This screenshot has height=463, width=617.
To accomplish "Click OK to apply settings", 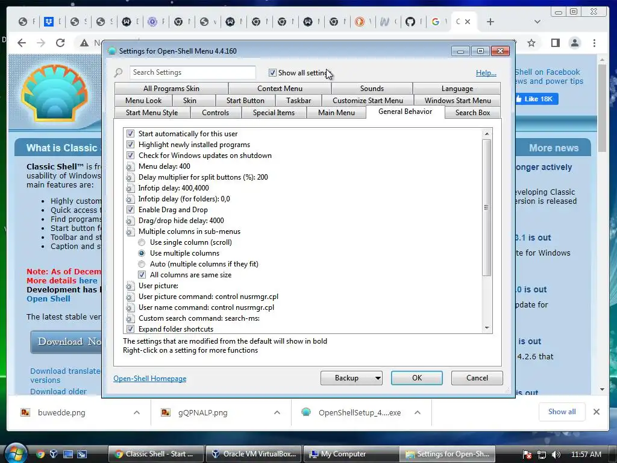I will 417,378.
